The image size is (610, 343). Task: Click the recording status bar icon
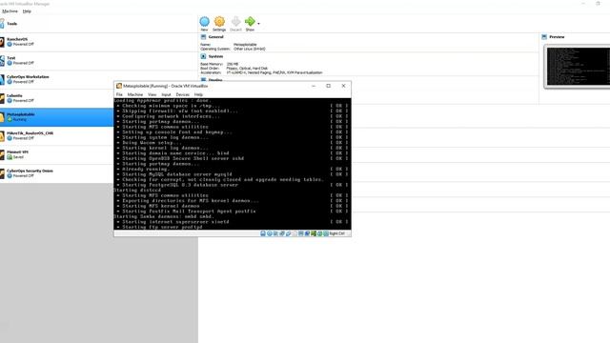point(307,233)
